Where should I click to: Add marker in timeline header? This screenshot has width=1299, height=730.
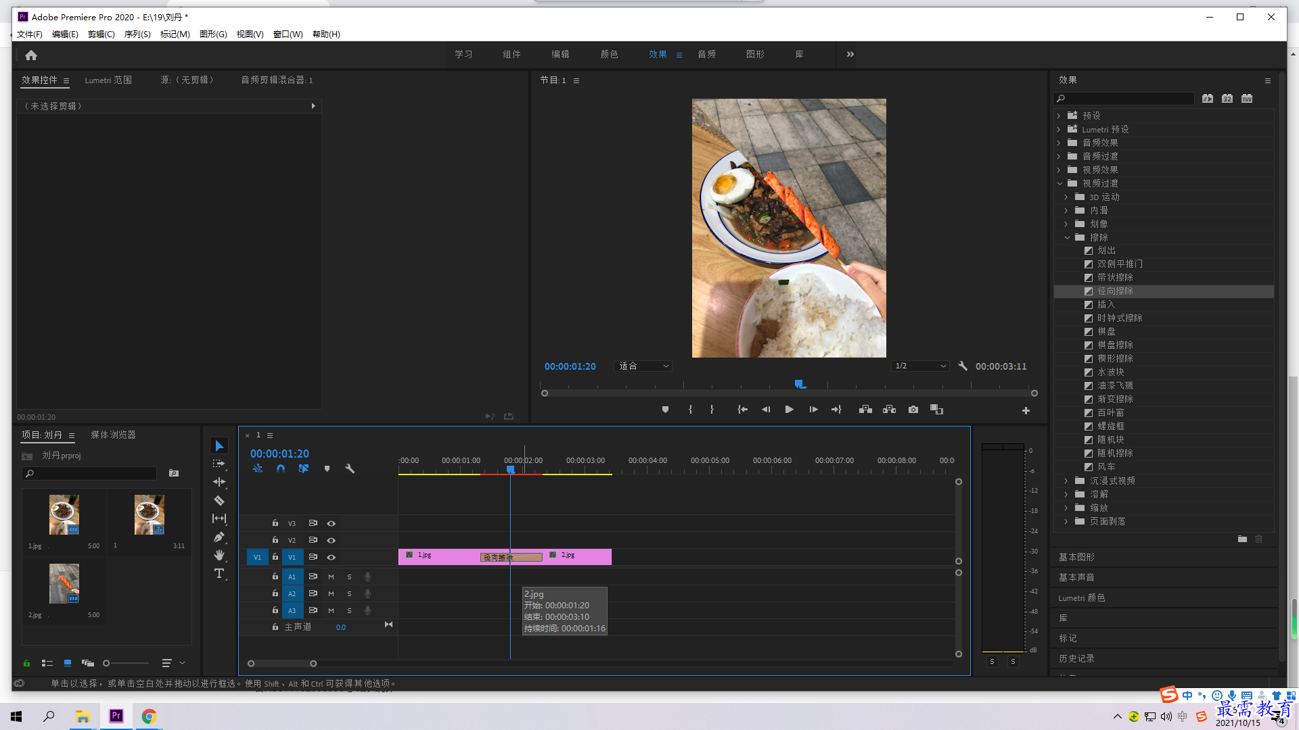click(x=327, y=468)
